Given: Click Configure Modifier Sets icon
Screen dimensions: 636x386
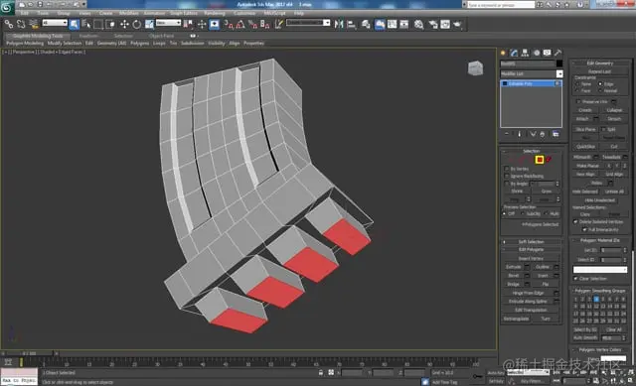Looking at the screenshot, I should (x=556, y=134).
